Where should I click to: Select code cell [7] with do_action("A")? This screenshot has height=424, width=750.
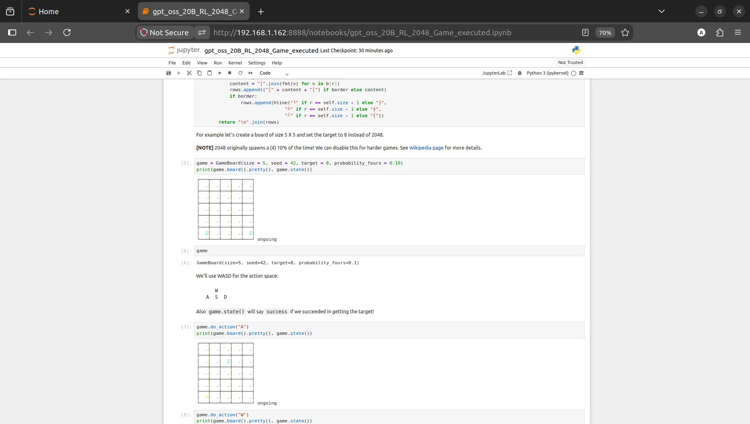[389, 330]
